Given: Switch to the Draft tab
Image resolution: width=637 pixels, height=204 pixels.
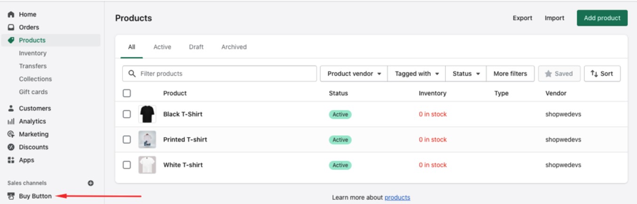Looking at the screenshot, I should 196,47.
